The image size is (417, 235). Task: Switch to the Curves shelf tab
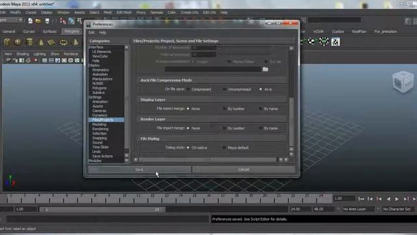(29, 31)
